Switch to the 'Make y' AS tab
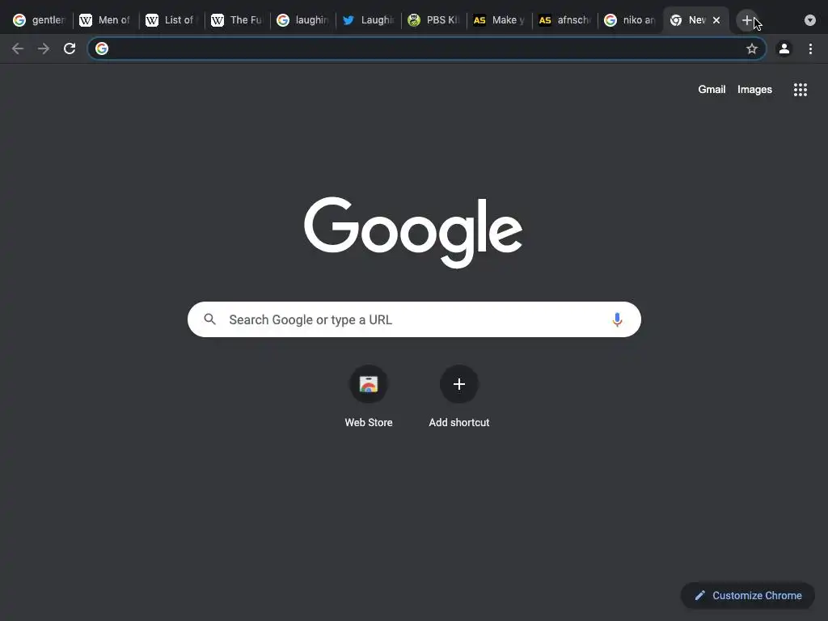 click(499, 20)
